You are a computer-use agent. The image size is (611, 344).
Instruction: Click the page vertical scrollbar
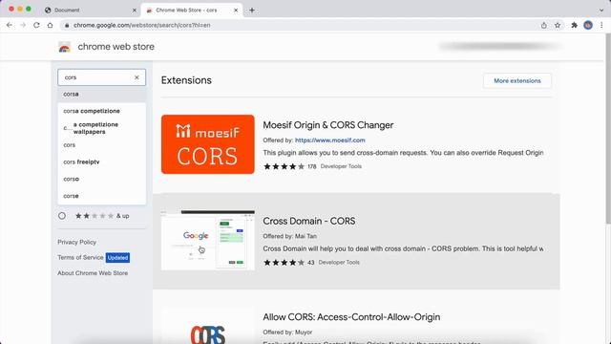608,129
